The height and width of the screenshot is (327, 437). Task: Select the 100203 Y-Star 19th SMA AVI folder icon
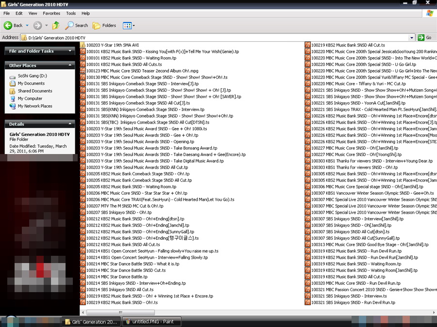tap(83, 45)
